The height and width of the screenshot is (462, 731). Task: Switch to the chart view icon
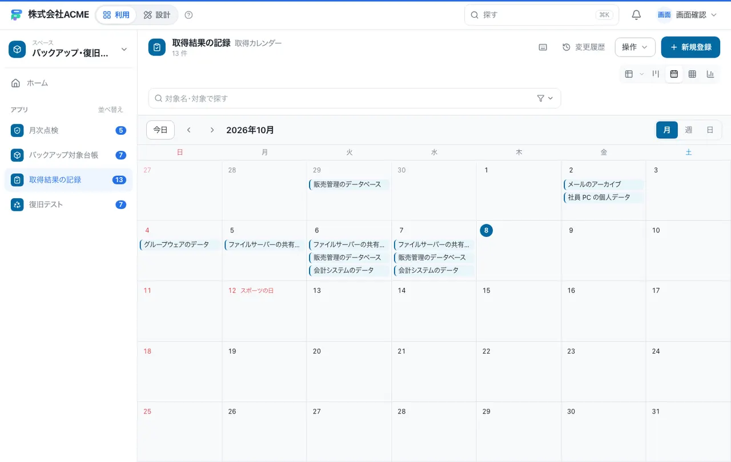coord(710,74)
